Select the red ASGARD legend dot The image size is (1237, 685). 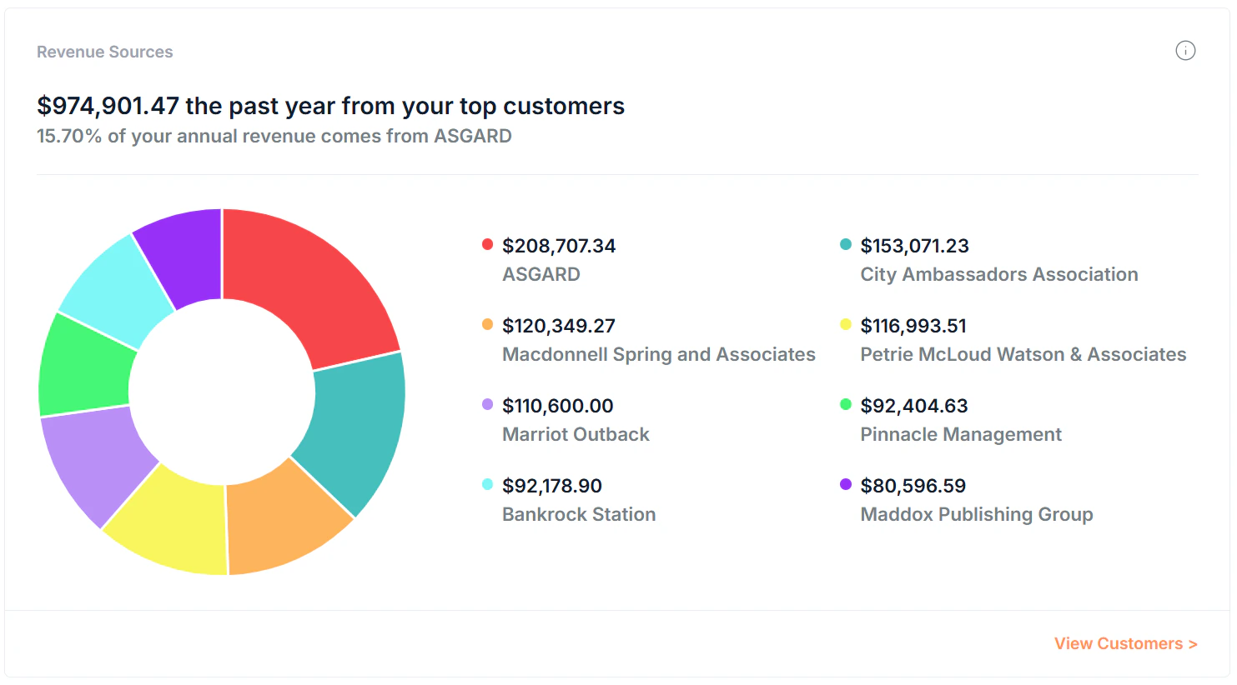click(x=487, y=244)
